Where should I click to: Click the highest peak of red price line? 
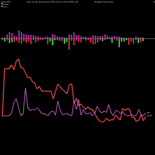19,59
